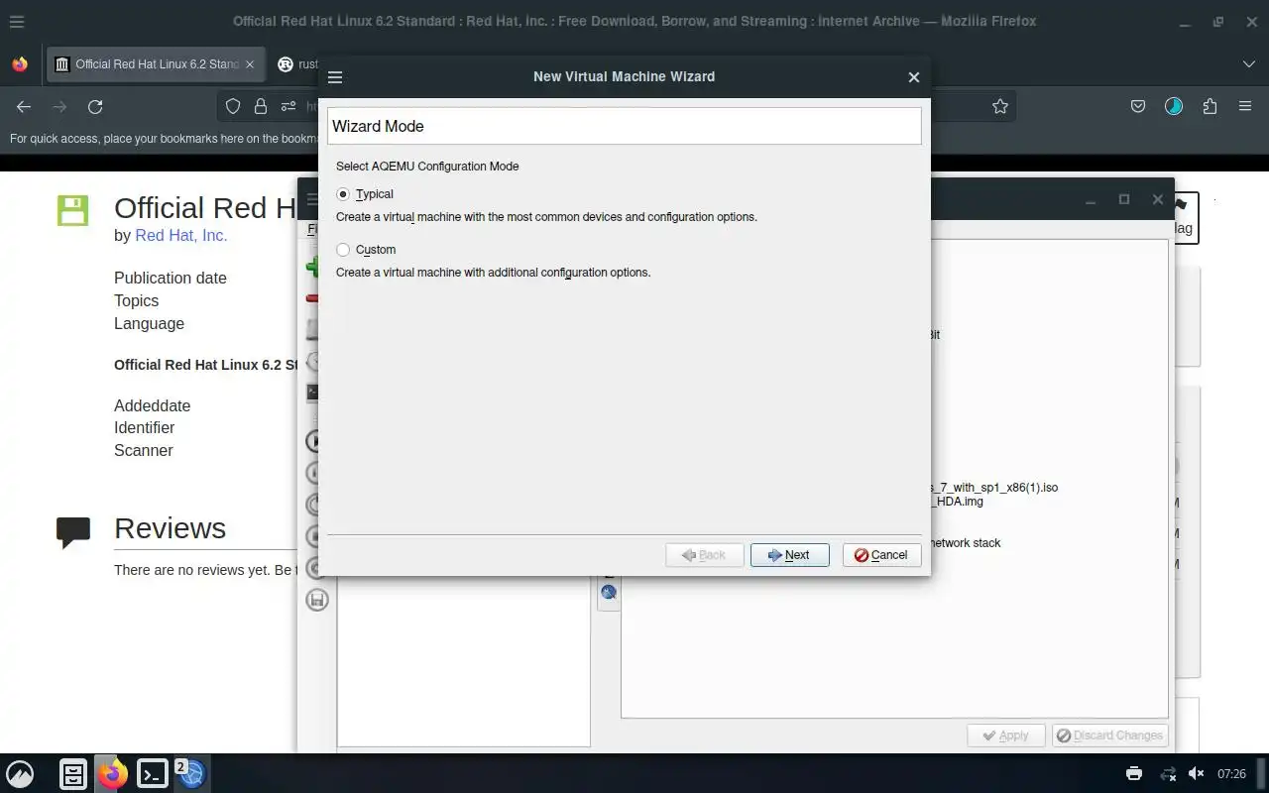Click the globe magnifier icon in AQEMU

(609, 593)
